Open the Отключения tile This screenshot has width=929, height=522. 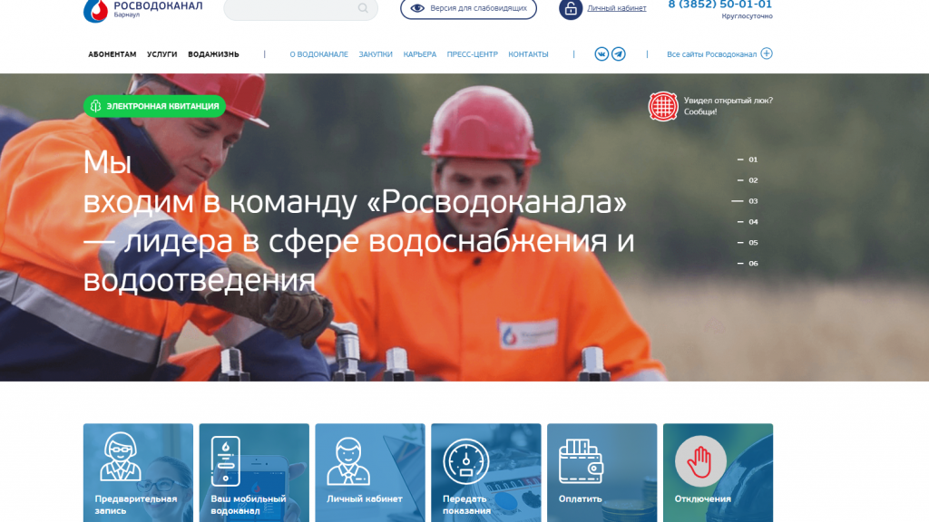(719, 473)
